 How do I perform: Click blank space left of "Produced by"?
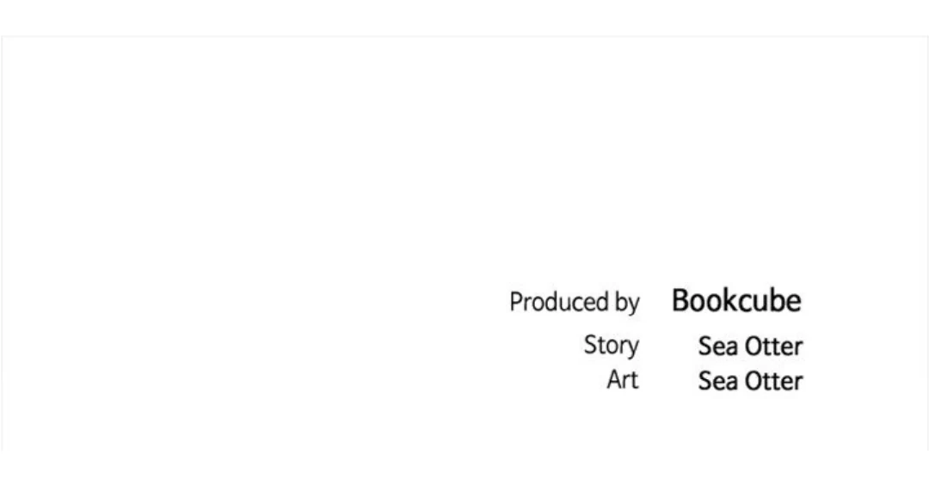pos(258,303)
